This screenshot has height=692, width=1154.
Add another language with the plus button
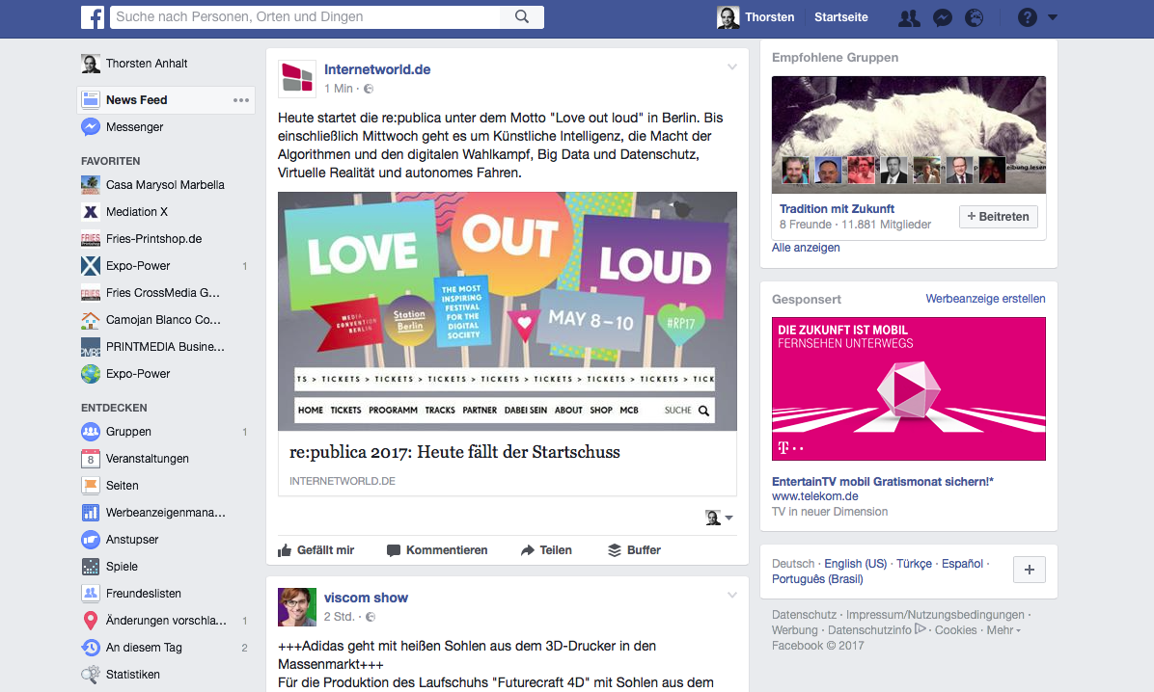pyautogui.click(x=1029, y=570)
